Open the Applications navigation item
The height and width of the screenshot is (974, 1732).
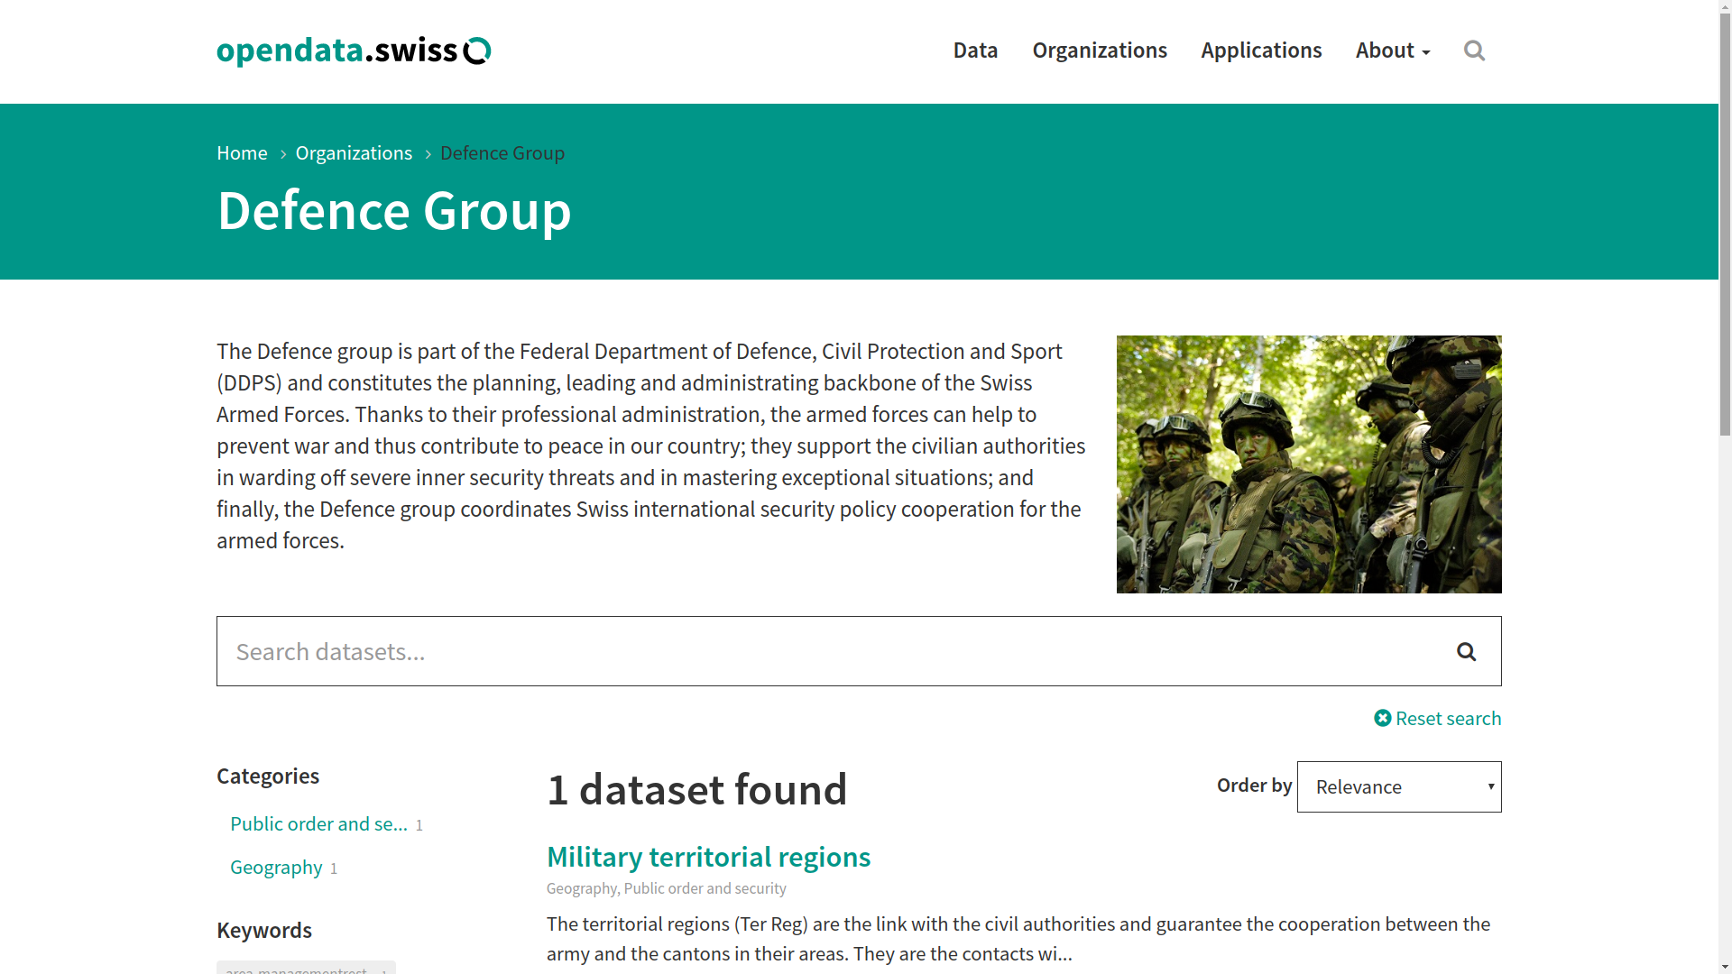coord(1260,51)
